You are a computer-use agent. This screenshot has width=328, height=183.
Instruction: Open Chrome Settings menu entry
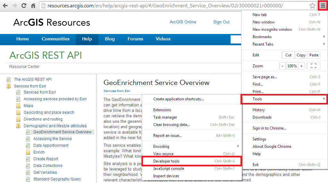click(x=284, y=139)
